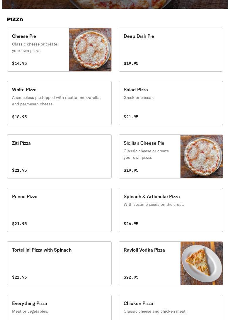Click the PIZZA section heading
Viewport: 230px width, 320px height.
click(15, 19)
